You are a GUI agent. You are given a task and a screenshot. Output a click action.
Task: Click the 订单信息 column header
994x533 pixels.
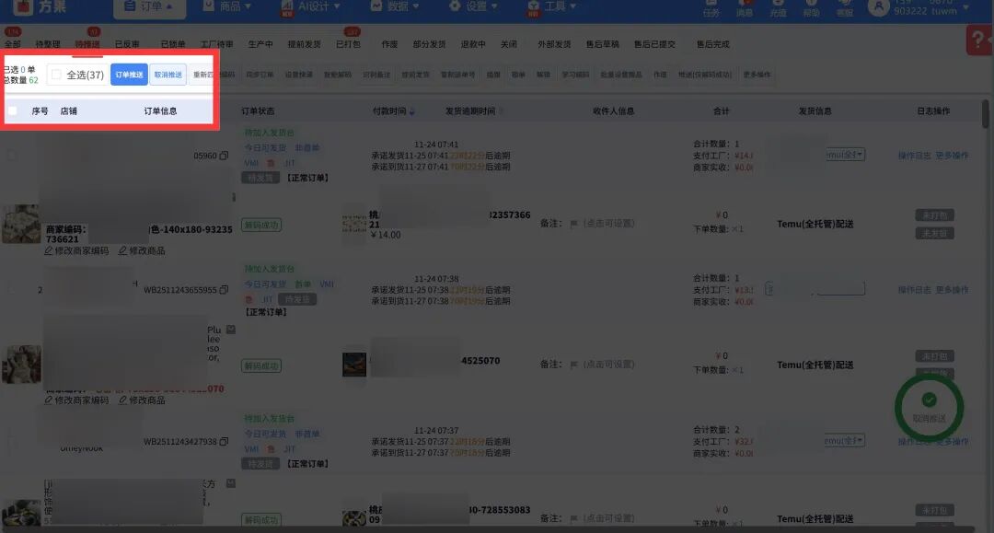tap(160, 110)
